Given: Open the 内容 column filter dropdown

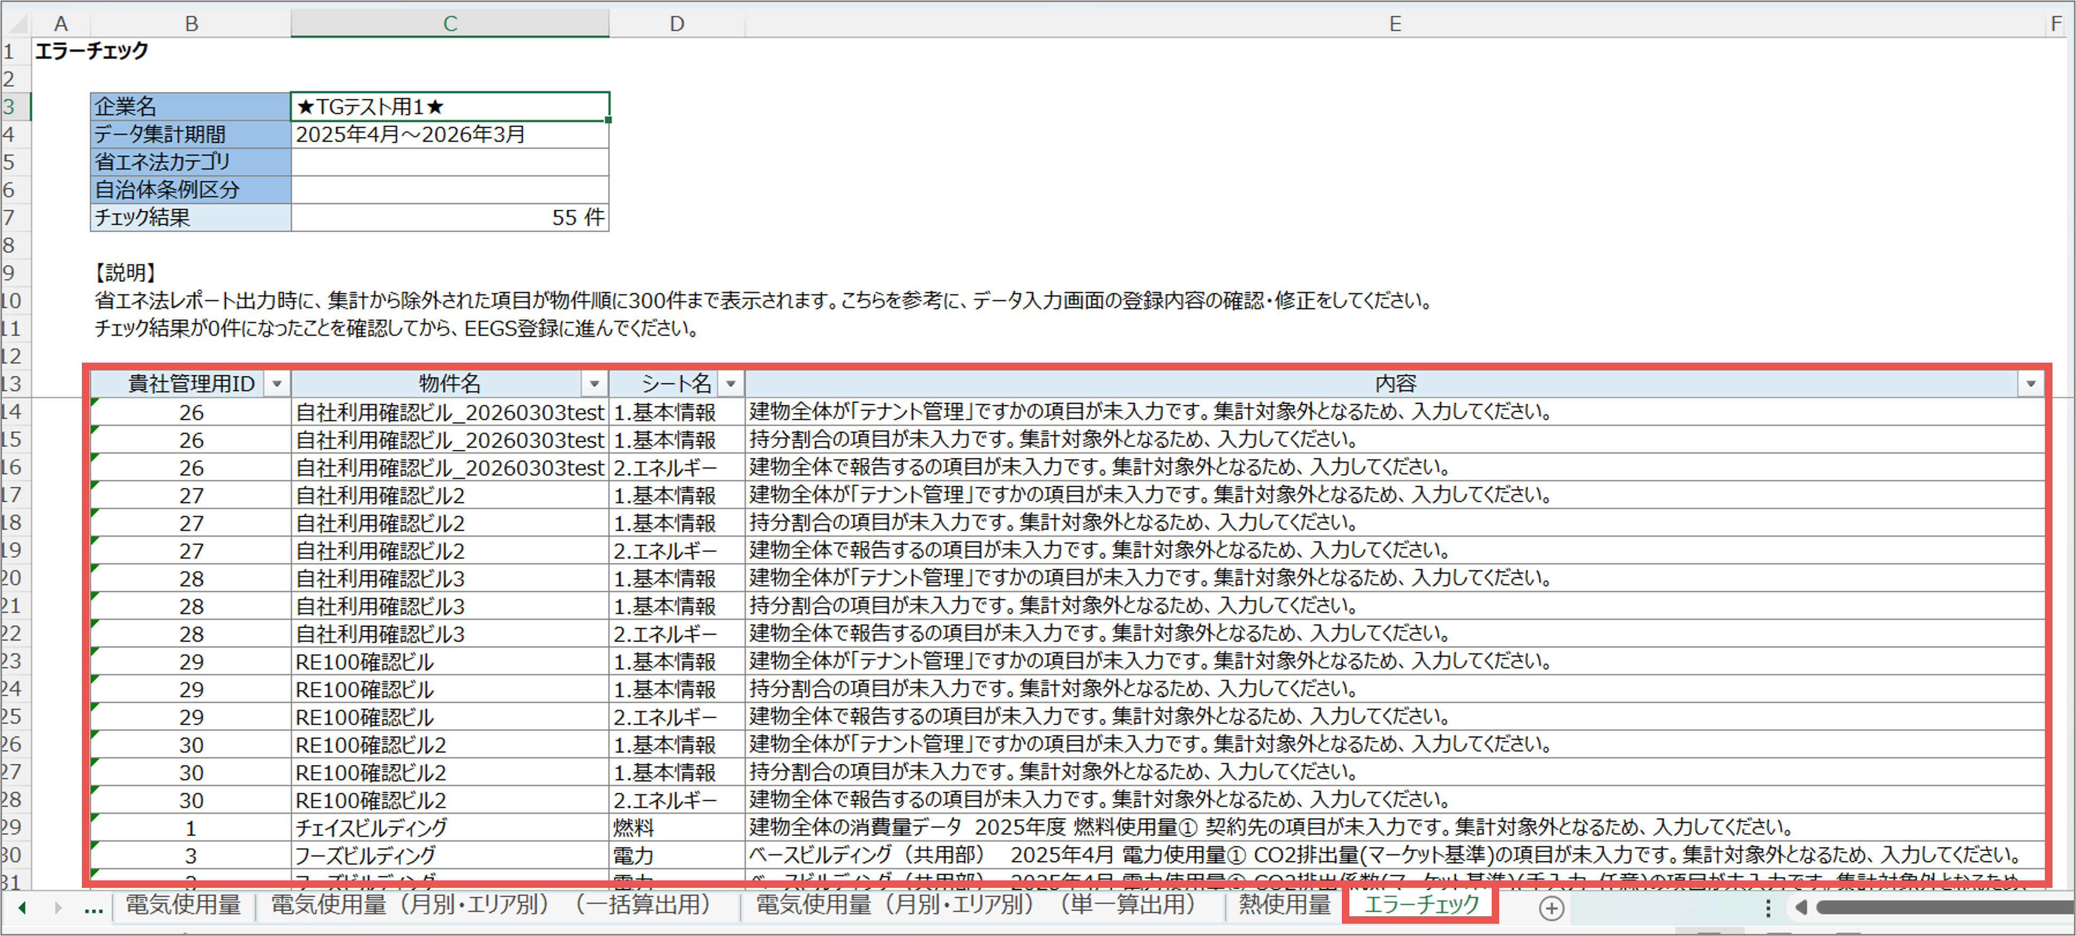Looking at the screenshot, I should 2031,383.
